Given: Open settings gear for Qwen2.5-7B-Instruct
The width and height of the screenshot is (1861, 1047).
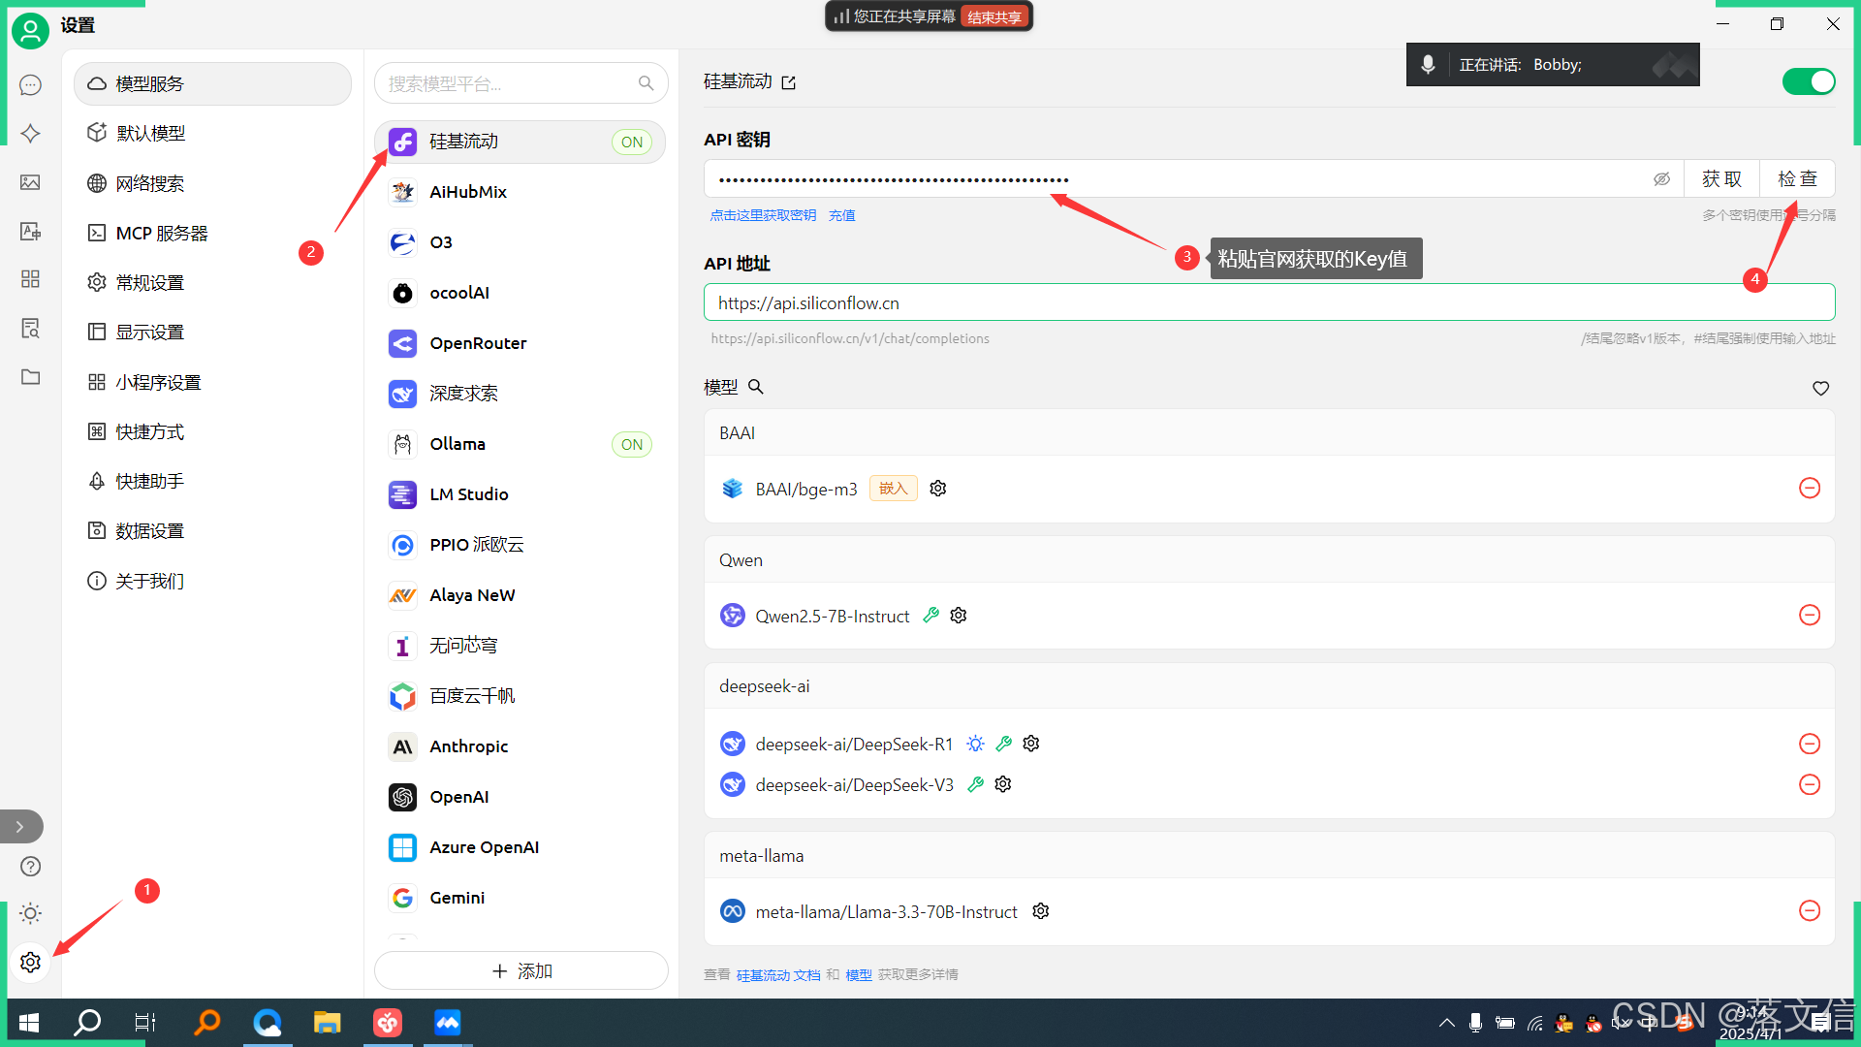Looking at the screenshot, I should [959, 616].
